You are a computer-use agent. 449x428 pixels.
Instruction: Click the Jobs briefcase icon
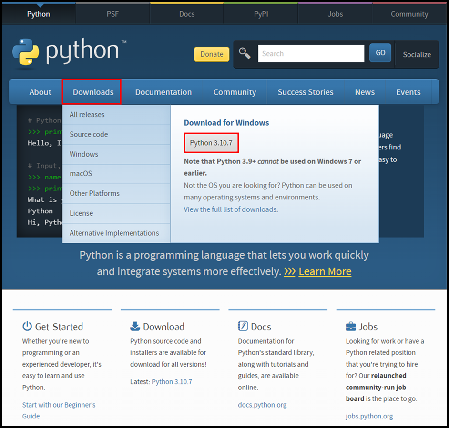351,327
